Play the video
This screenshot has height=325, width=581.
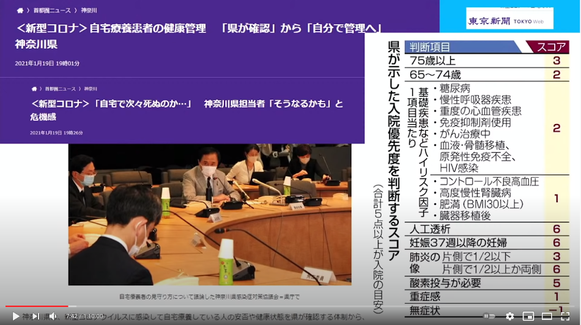click(x=15, y=316)
